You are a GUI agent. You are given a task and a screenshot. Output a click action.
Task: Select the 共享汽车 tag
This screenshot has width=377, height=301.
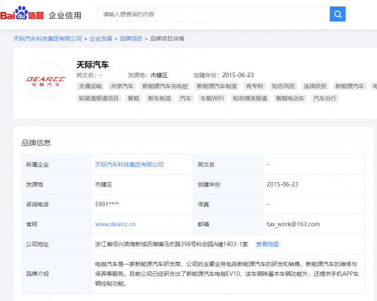(x=122, y=86)
